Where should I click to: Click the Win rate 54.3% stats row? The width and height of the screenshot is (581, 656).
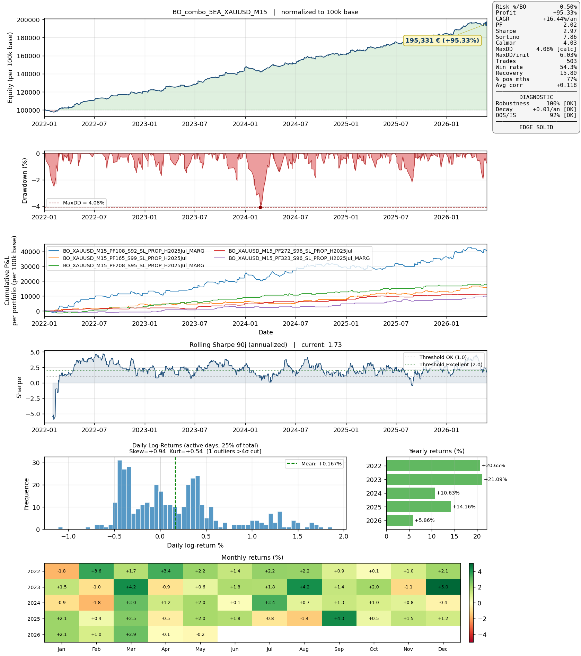[536, 67]
